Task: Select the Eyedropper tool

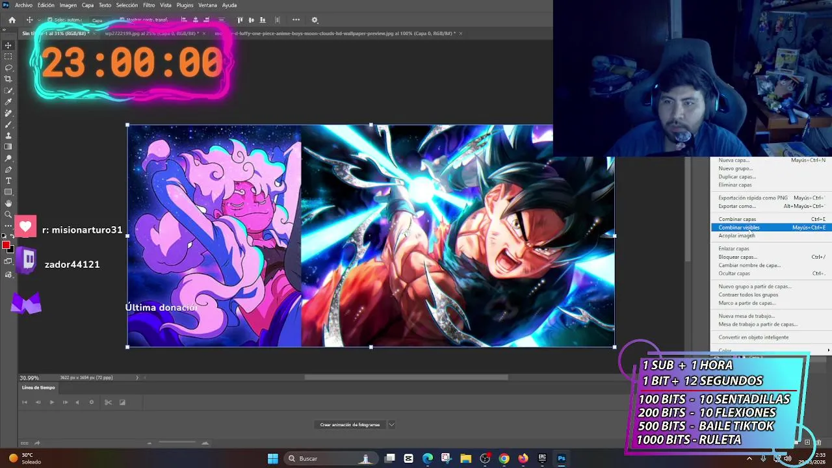Action: pos(8,102)
